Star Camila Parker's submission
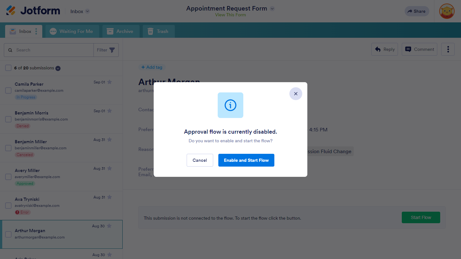 pyautogui.click(x=109, y=82)
